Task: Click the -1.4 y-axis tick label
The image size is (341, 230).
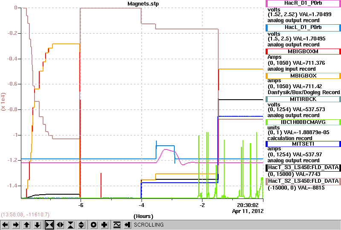Action: coord(12,186)
